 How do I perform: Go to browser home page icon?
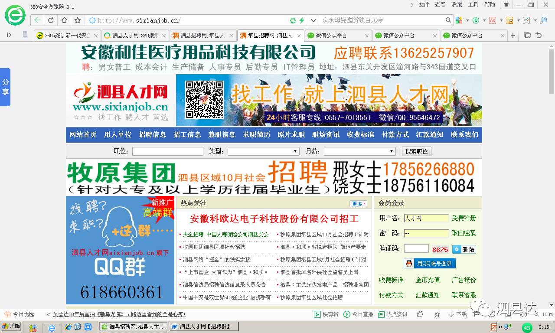coord(64,20)
